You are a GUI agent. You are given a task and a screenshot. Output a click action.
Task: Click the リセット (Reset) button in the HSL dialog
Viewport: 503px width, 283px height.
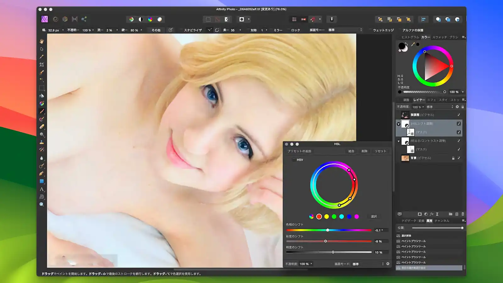click(x=380, y=151)
